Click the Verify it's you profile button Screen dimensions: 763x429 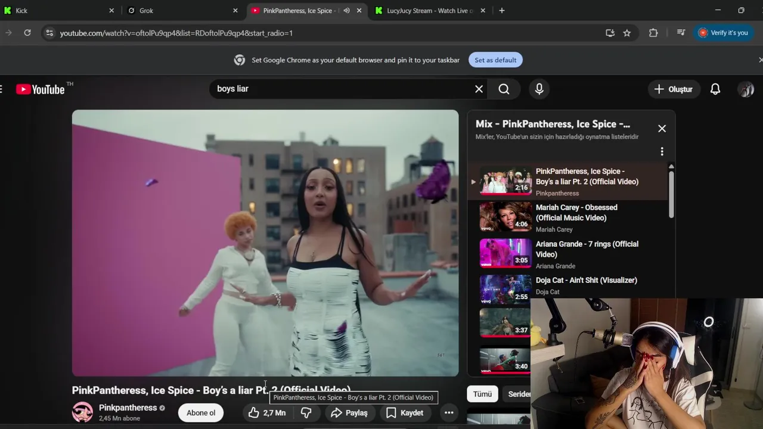point(723,33)
